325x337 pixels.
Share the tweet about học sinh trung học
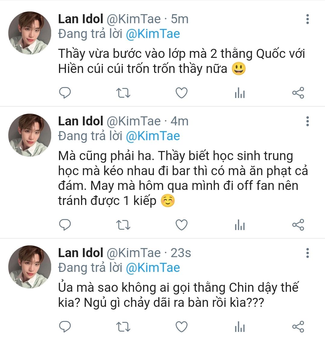coord(298,225)
